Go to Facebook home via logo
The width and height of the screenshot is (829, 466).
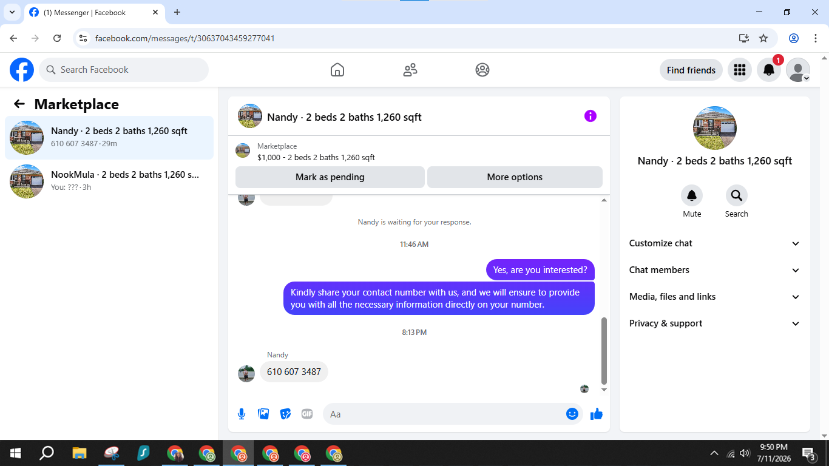(x=22, y=70)
